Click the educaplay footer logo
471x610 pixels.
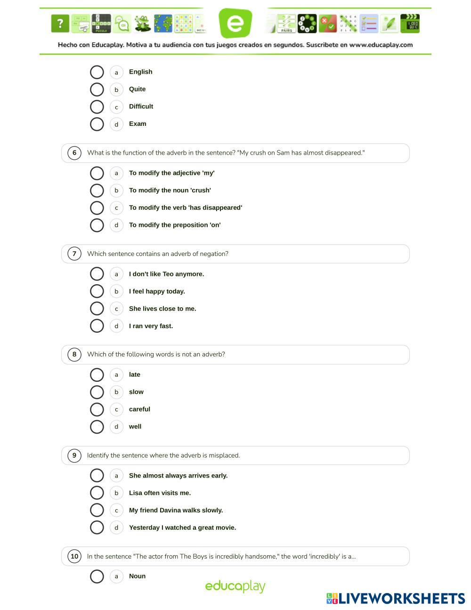[235, 586]
